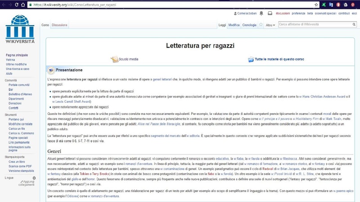Open notifications bell icon

261,13
